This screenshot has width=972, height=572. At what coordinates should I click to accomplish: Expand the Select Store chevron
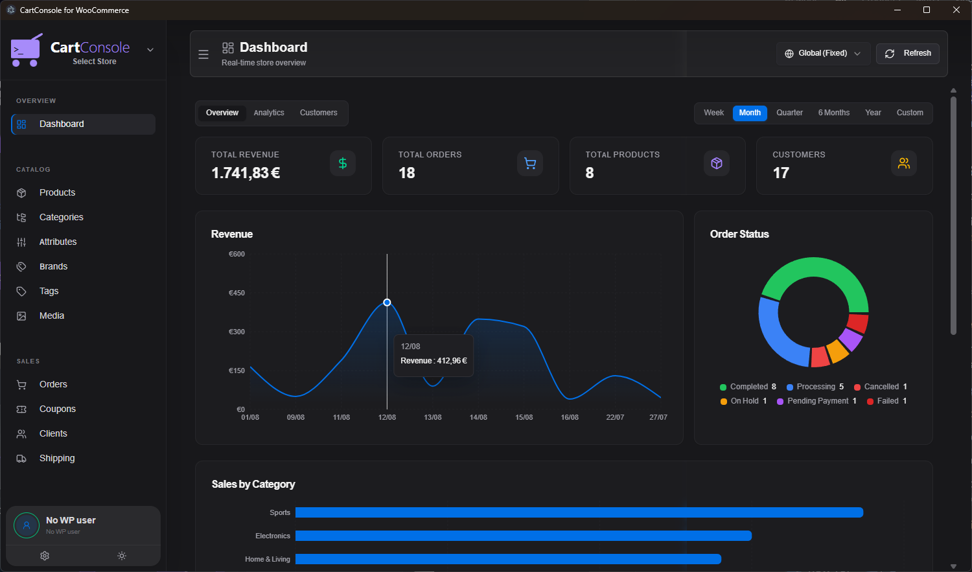pyautogui.click(x=150, y=50)
